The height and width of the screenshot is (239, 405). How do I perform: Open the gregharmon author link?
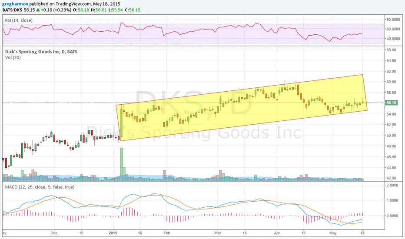click(15, 4)
